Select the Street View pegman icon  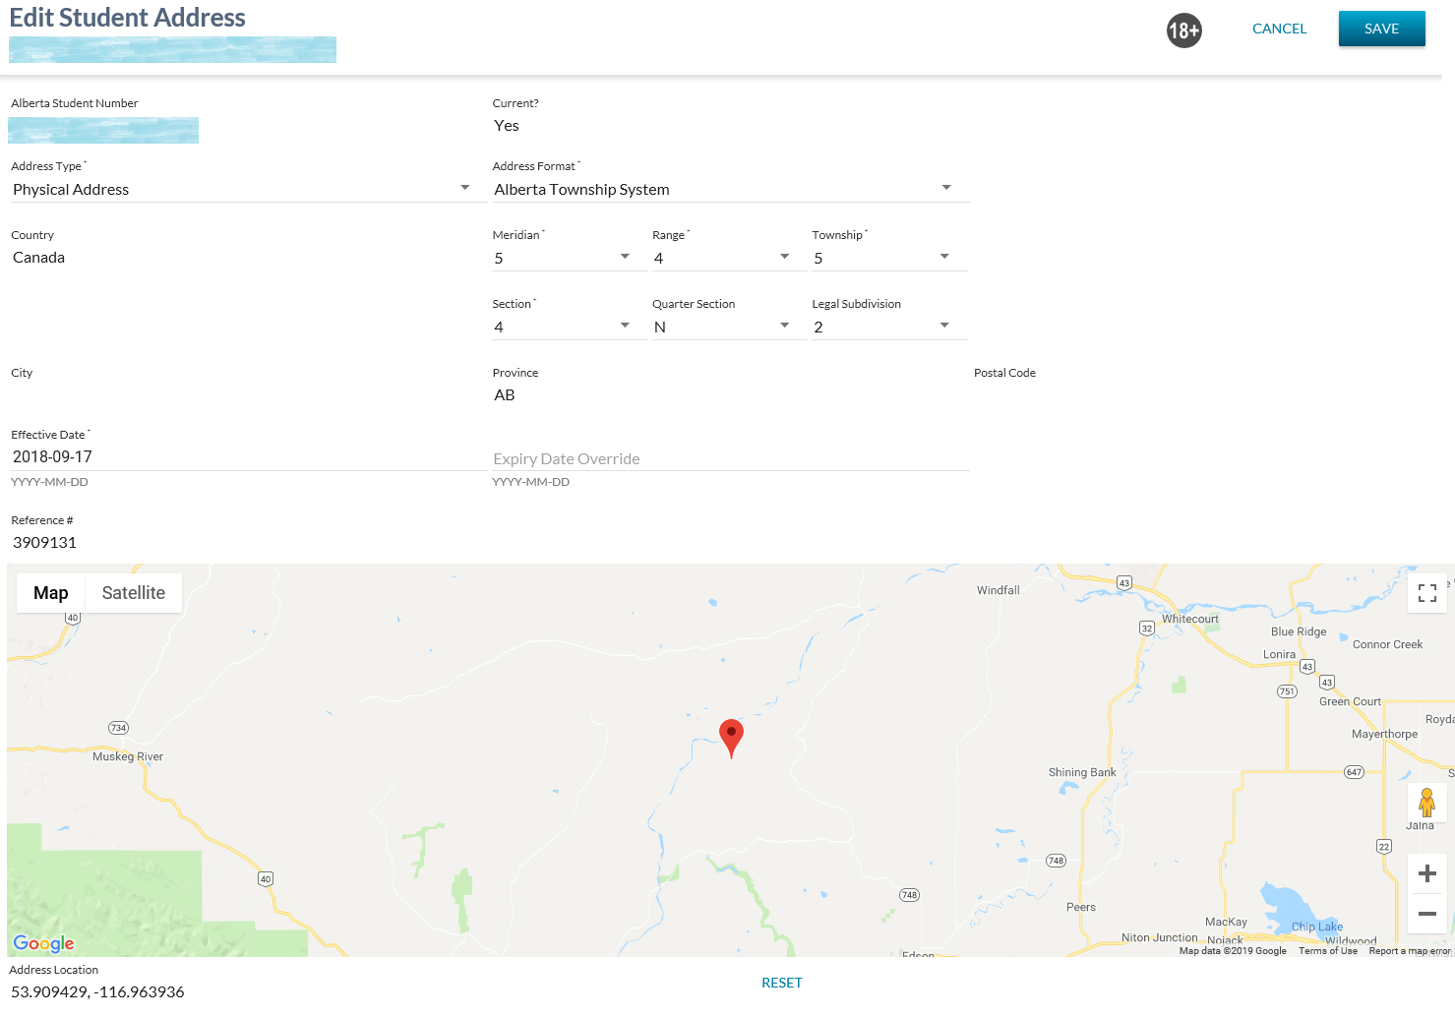(1426, 803)
